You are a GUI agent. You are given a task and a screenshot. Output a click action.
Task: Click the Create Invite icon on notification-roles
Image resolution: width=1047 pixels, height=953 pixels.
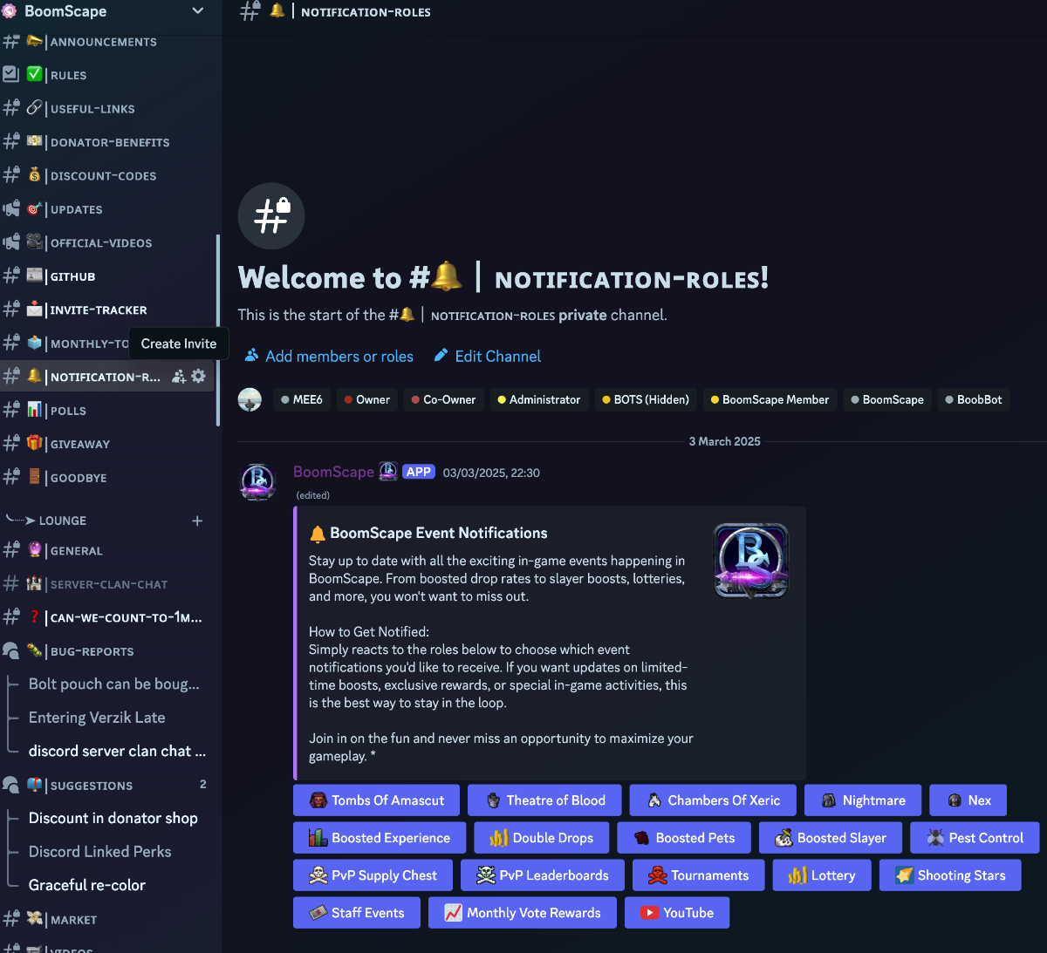(x=179, y=377)
